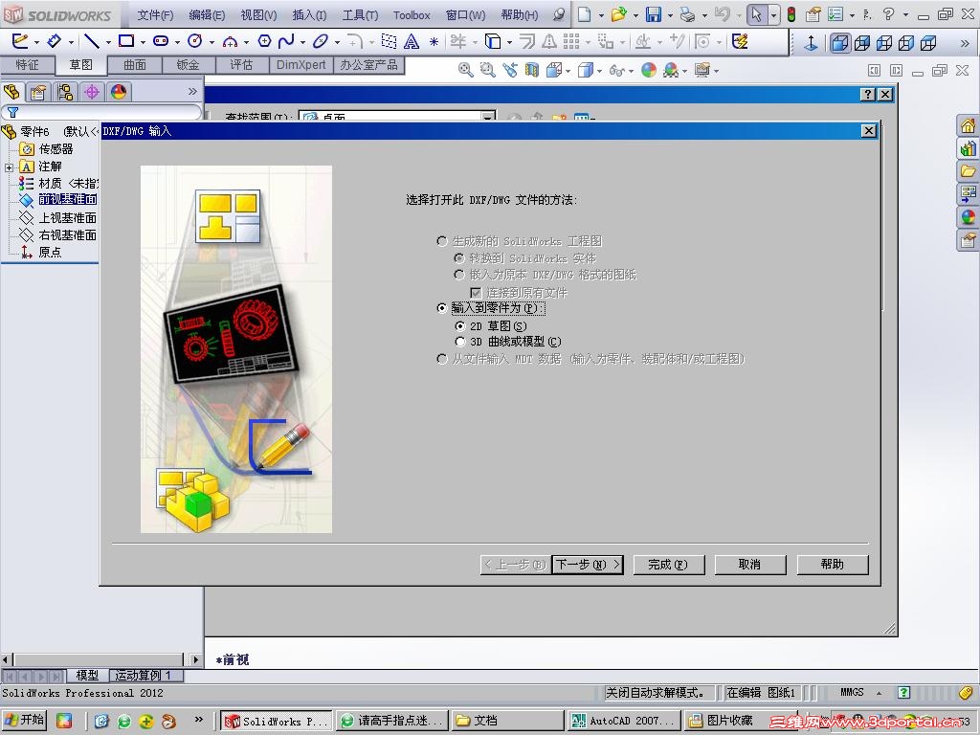Select the Ellipse sketch tool
The image size is (980, 735).
(x=321, y=41)
